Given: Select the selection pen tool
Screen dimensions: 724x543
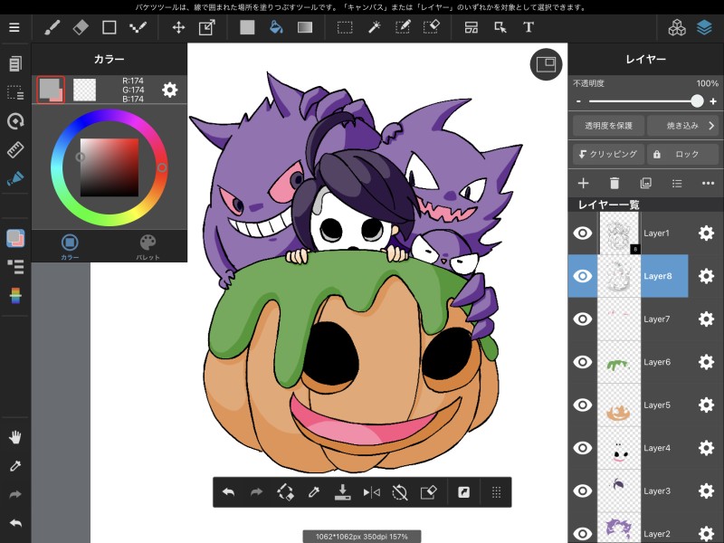Looking at the screenshot, I should pos(403,27).
